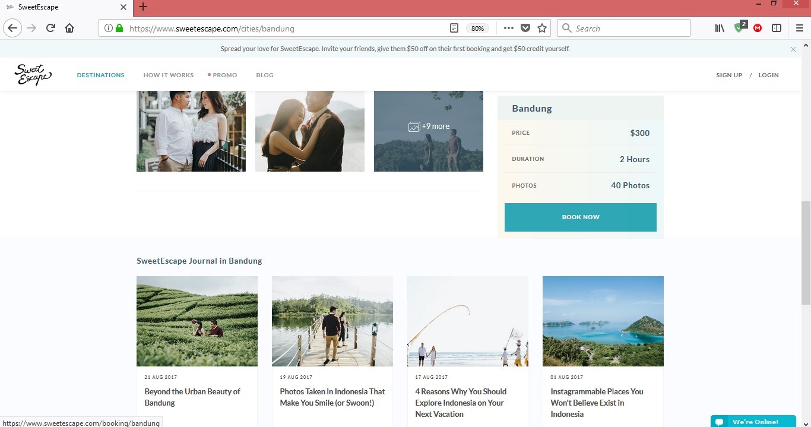Open Firefox library icon
The image size is (811, 427).
[720, 28]
